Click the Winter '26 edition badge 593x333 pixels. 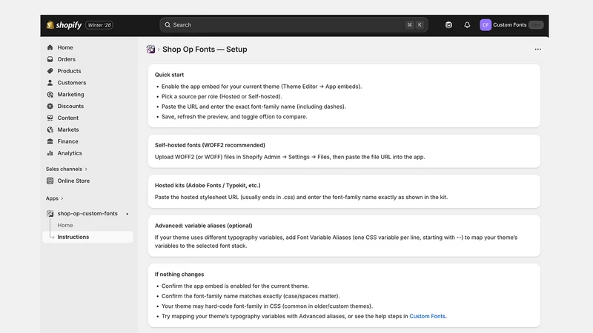click(99, 25)
